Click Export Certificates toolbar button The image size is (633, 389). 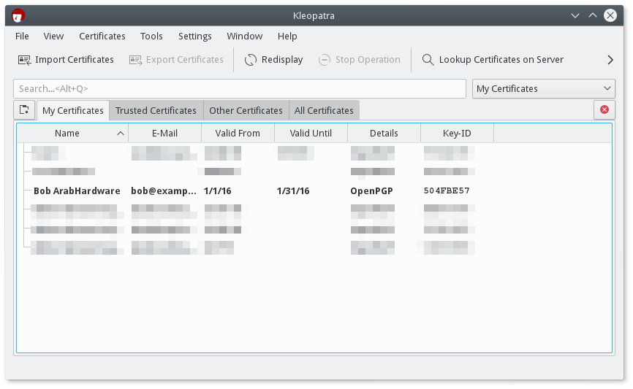point(176,60)
